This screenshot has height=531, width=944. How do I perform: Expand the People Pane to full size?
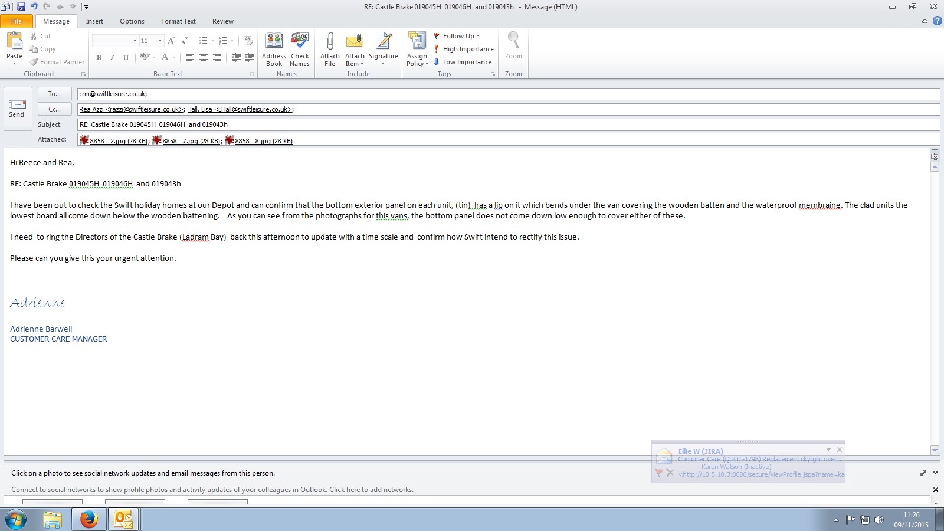923,473
